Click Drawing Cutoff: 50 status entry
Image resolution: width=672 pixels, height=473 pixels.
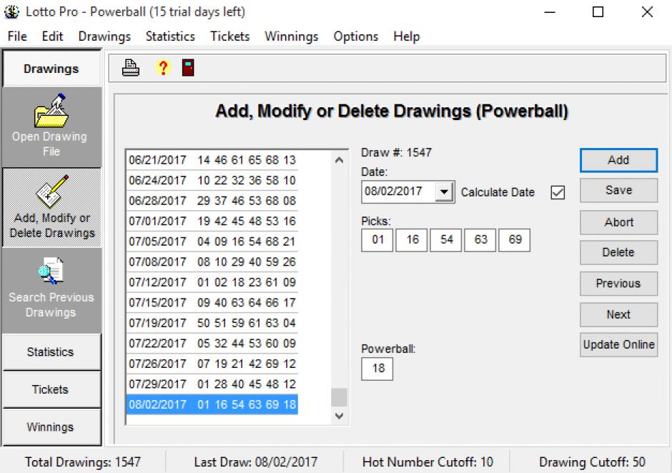click(x=592, y=462)
